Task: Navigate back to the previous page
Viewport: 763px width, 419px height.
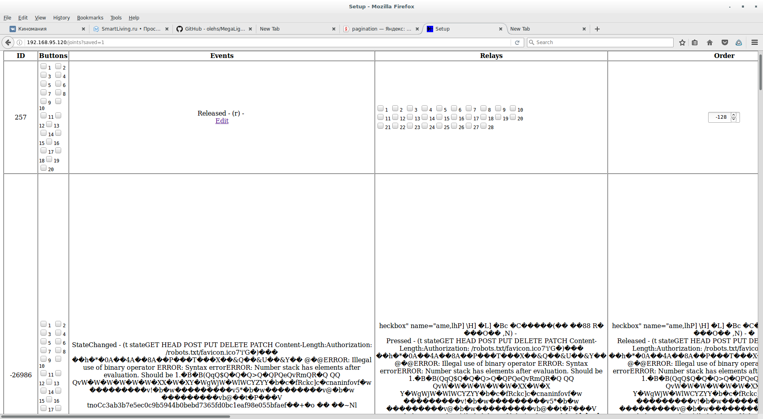Action: pyautogui.click(x=8, y=42)
